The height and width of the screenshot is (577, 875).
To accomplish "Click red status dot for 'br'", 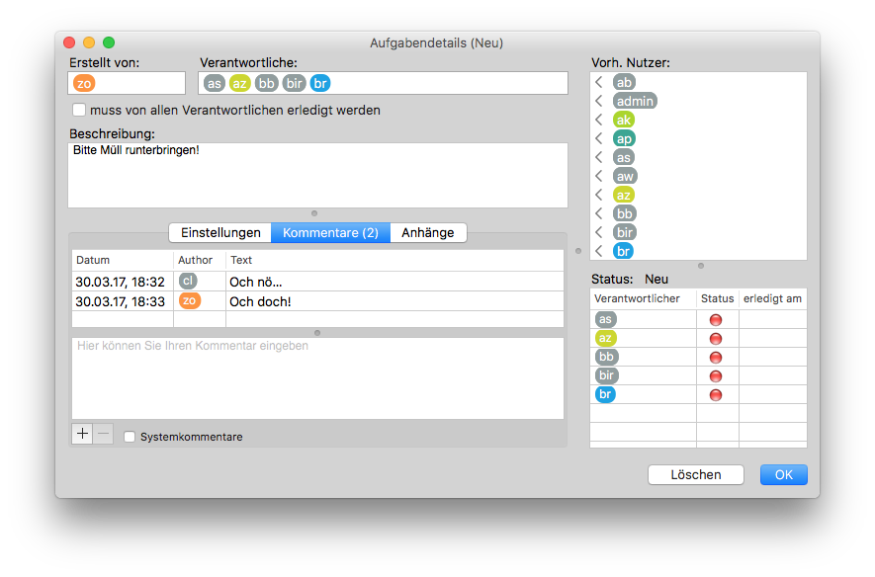I will pos(716,395).
